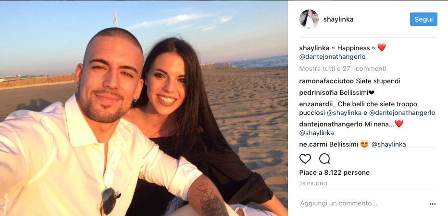Open @dantejonathangerlo mention in the caption
Screen dimensions: 448x216
(x=332, y=57)
